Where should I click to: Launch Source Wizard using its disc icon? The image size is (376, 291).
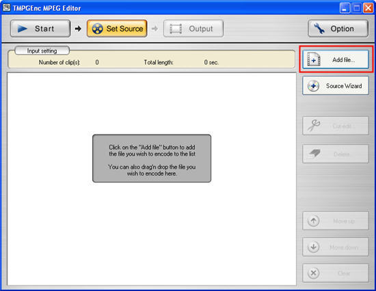(x=313, y=86)
